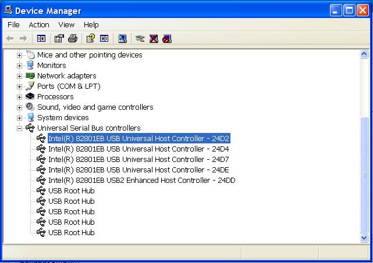Open the File menu
The width and height of the screenshot is (373, 263).
(13, 25)
